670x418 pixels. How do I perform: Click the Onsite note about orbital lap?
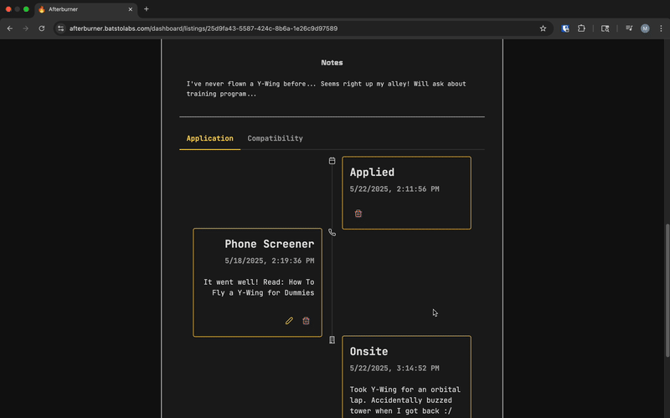point(405,400)
